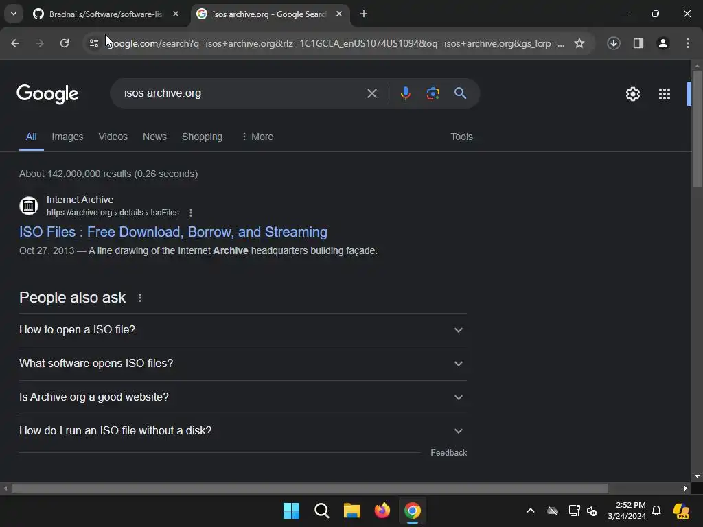This screenshot has height=527, width=703.
Task: Close the Bradnails/Software GitHub tab
Action: pos(176,14)
